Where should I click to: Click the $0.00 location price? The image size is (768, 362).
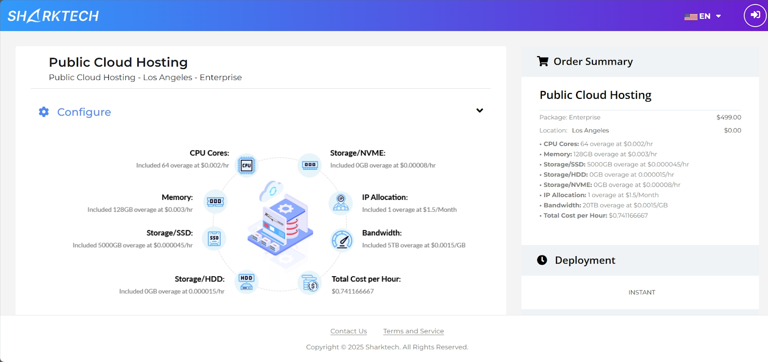pos(732,130)
